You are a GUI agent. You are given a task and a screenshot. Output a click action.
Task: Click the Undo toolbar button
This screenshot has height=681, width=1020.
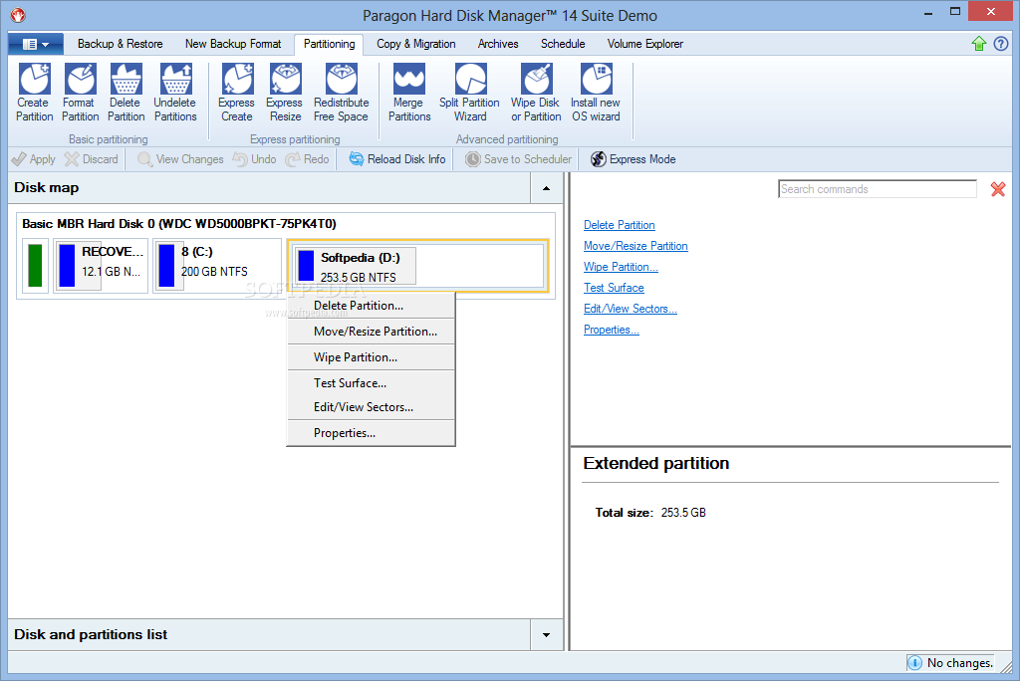254,159
